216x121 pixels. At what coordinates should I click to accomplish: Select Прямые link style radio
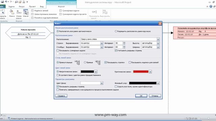85,63
